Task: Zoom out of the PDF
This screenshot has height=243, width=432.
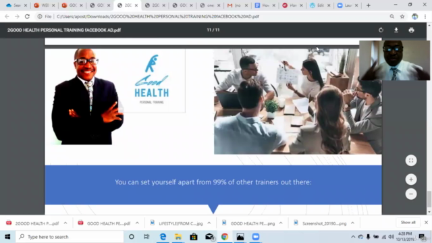Action: (411, 194)
